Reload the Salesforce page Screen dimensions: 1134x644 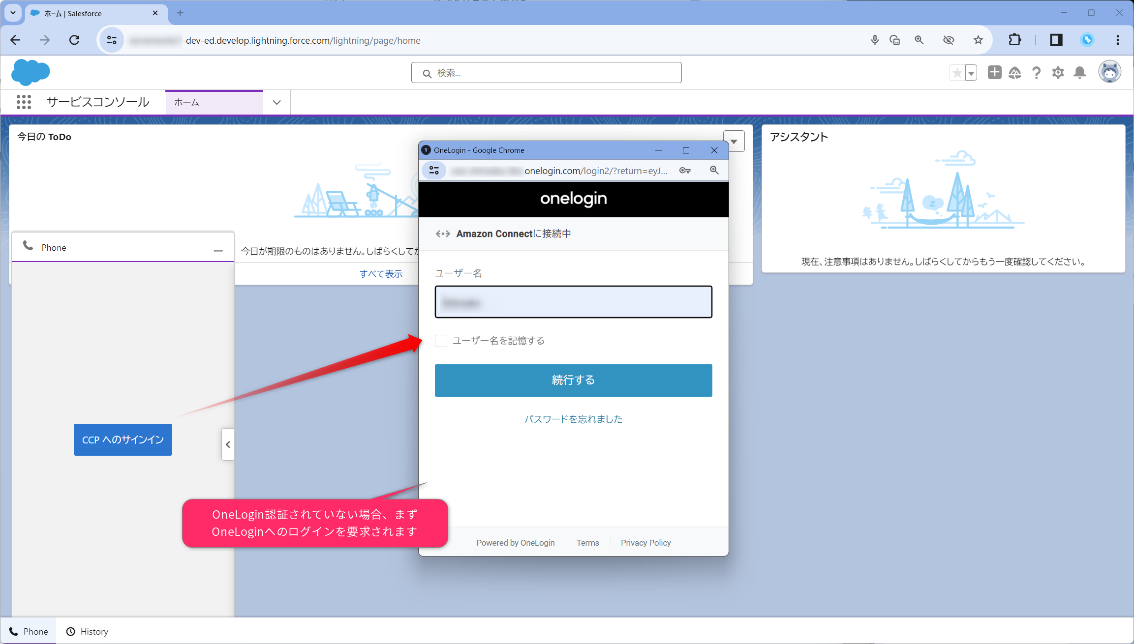click(74, 40)
